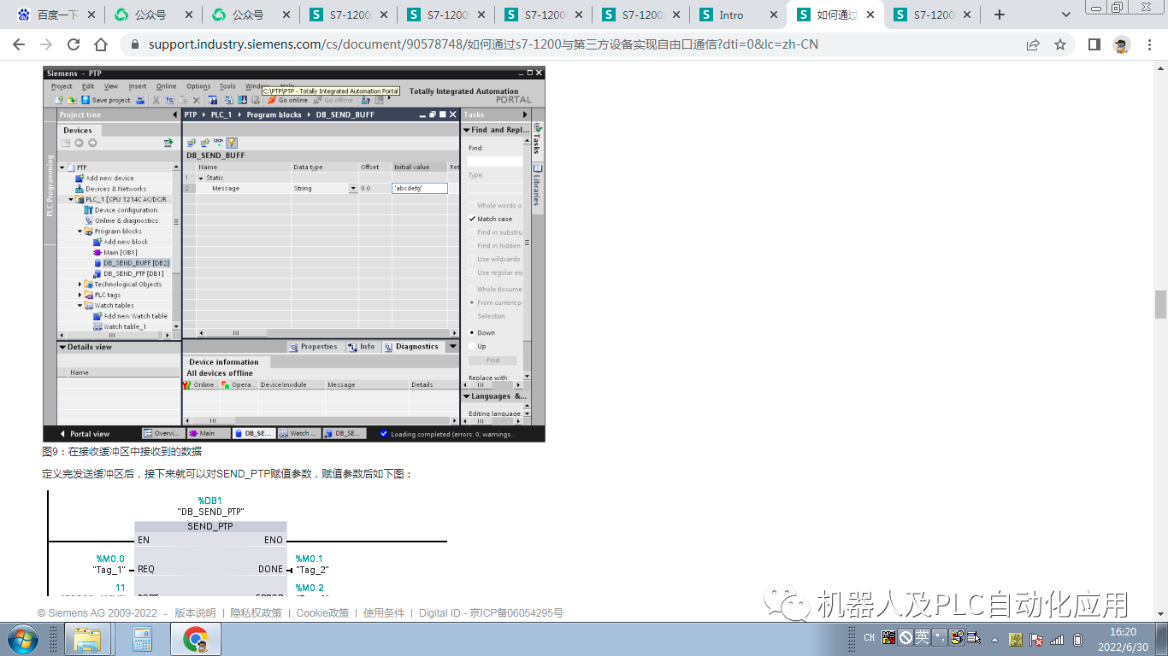The width and height of the screenshot is (1168, 656).
Task: Open the 使用条件 footer link
Action: pyautogui.click(x=384, y=613)
